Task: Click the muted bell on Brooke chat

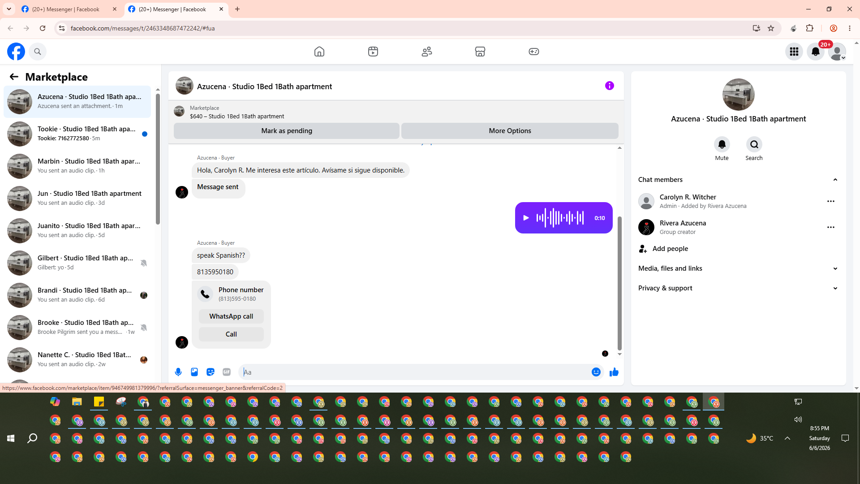Action: pos(144,328)
